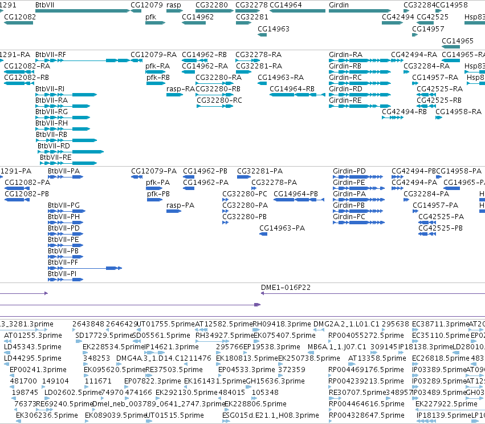The image size is (485, 424).
Task: Click EST SD17729.5prime
Action: pyautogui.click(x=104, y=336)
